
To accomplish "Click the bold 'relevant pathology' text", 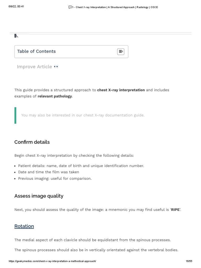I will [x=54, y=96].
